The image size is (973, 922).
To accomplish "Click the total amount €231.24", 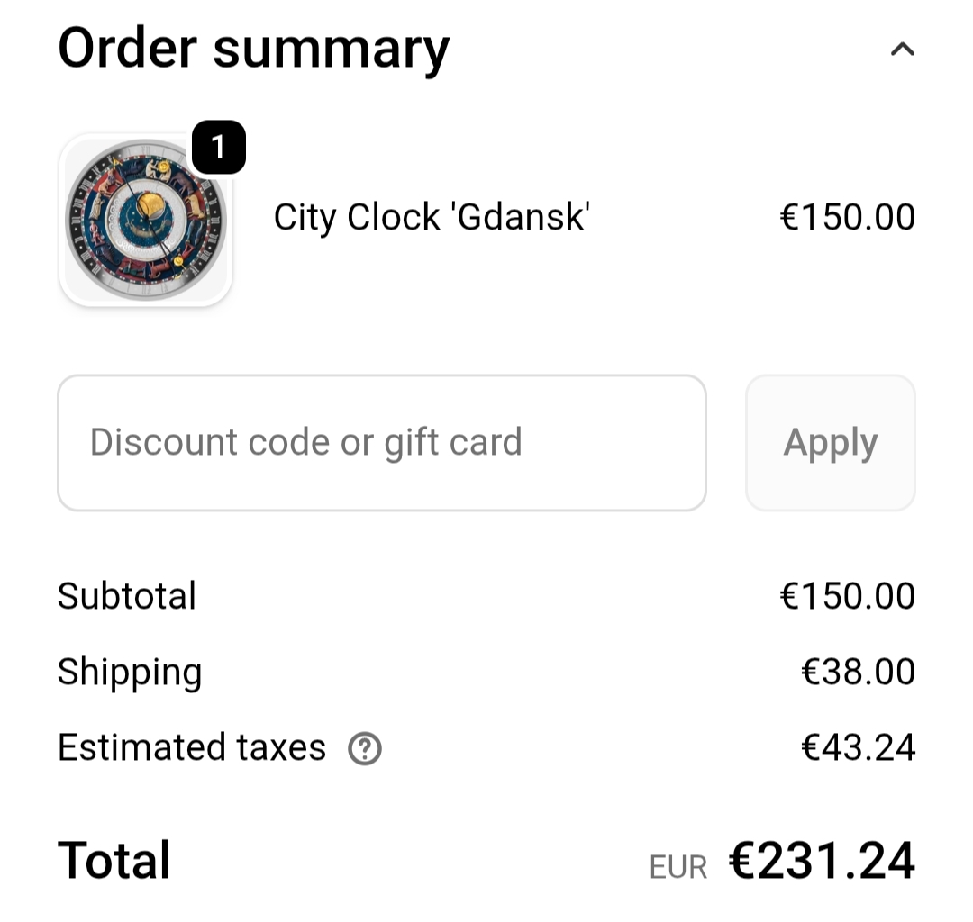I will pyautogui.click(x=822, y=861).
